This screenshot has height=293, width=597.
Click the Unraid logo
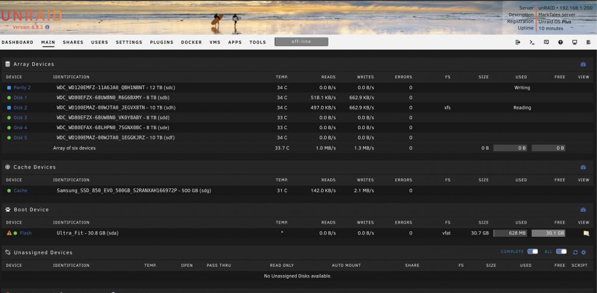31,16
